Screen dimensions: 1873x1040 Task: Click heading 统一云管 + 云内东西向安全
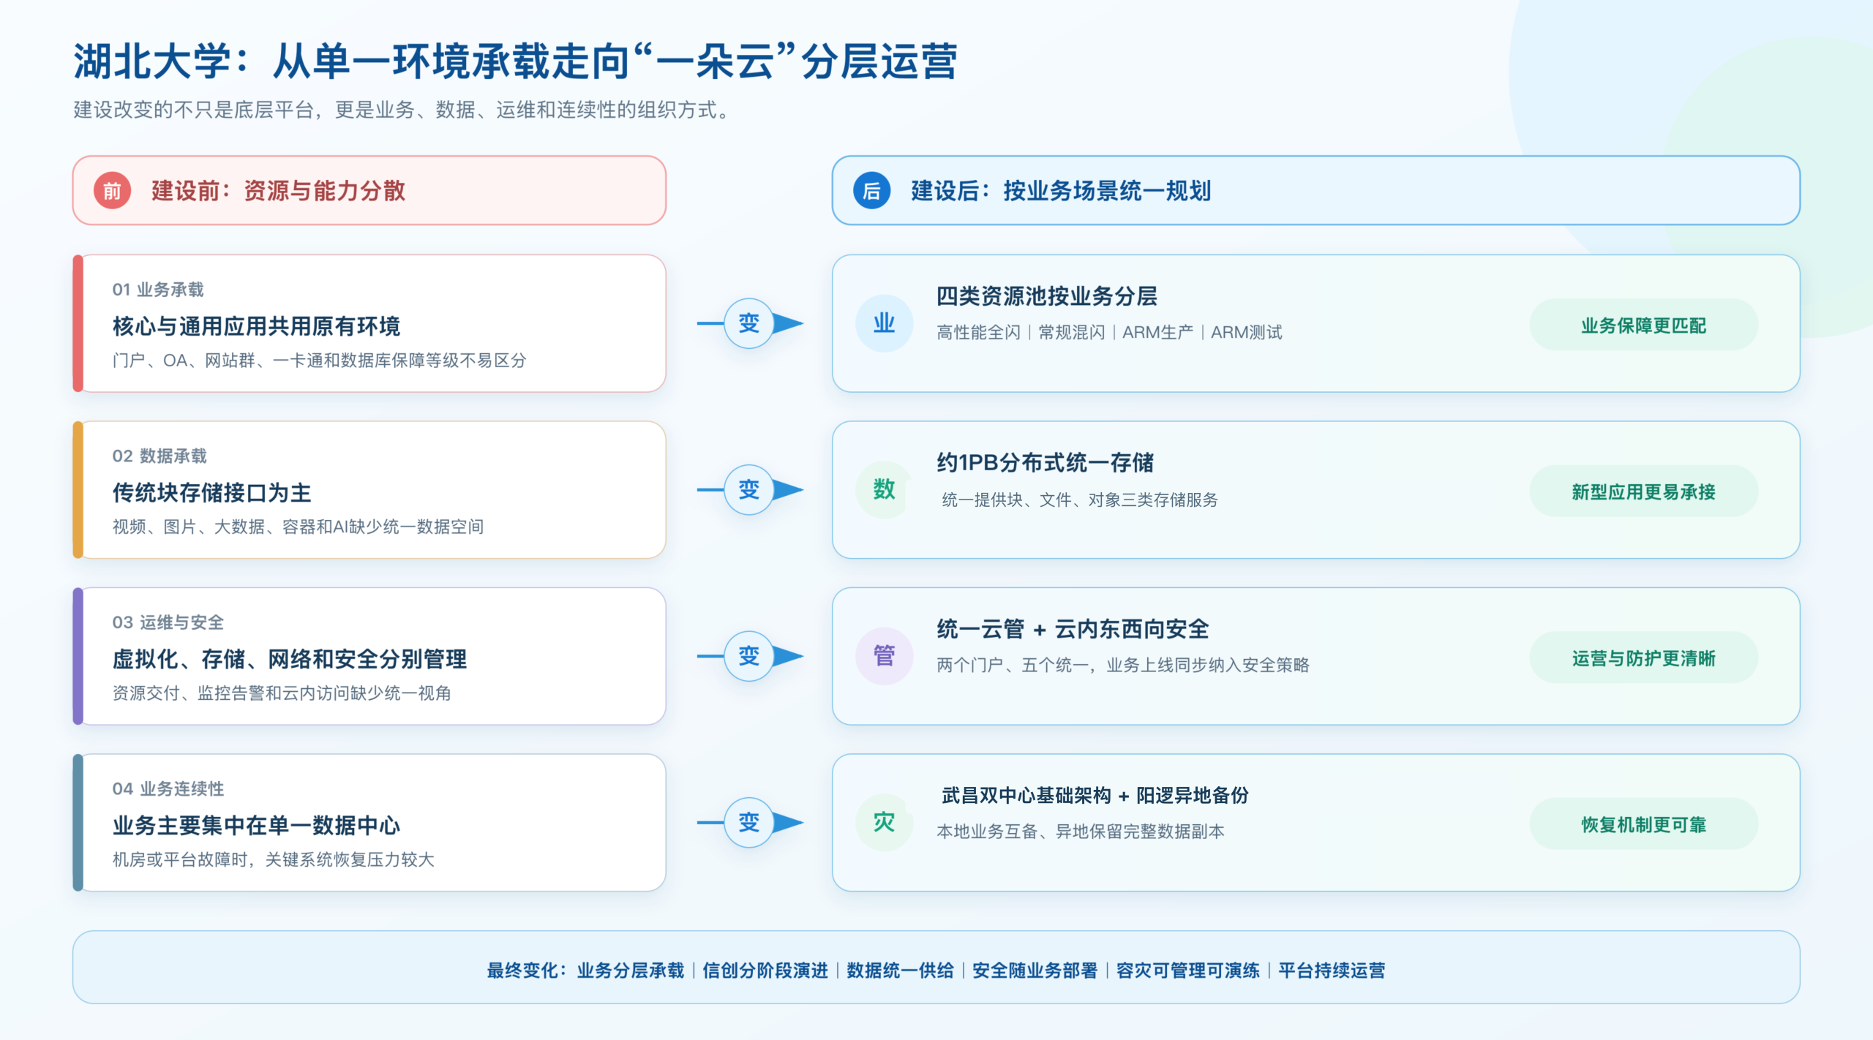1073,629
